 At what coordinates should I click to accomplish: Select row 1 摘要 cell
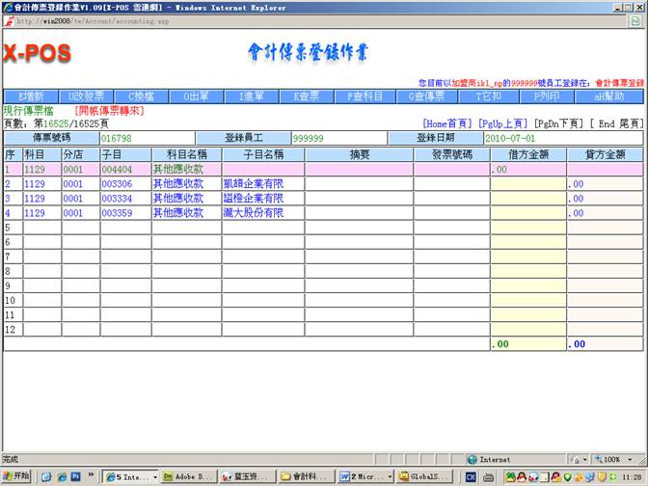[359, 169]
